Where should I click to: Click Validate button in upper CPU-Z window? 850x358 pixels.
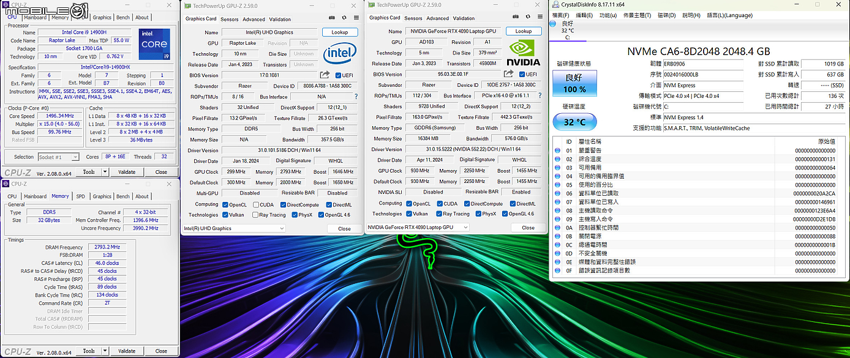pyautogui.click(x=127, y=172)
